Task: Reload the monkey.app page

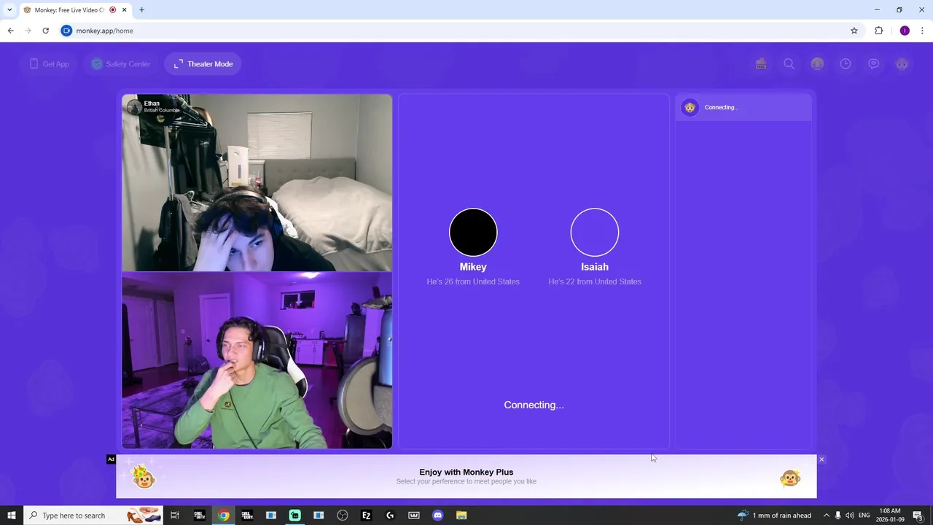Action: click(45, 31)
